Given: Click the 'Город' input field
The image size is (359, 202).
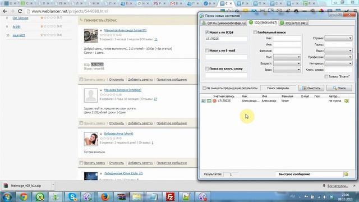Looking at the screenshot, I should point(338,44).
